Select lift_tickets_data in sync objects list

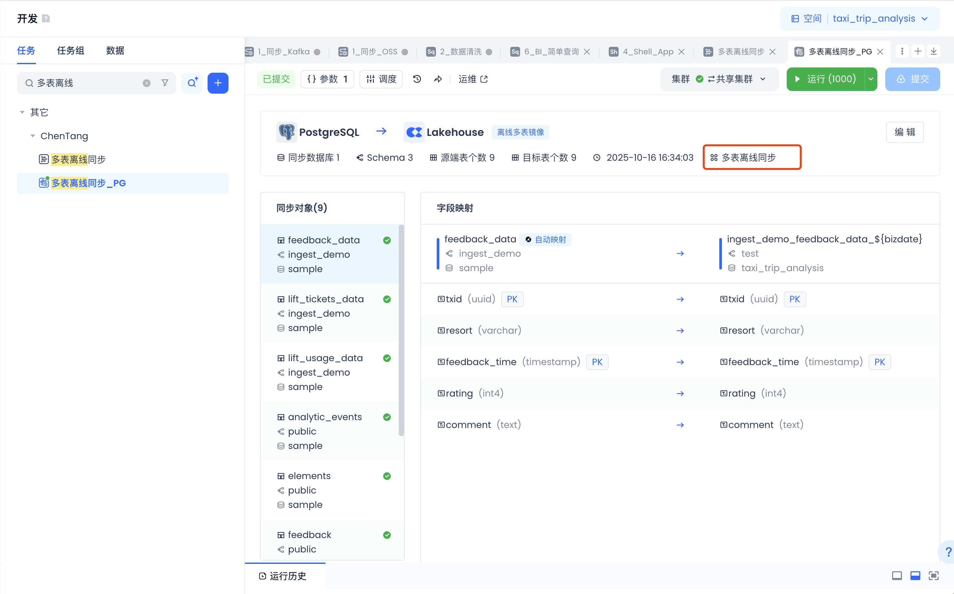326,299
